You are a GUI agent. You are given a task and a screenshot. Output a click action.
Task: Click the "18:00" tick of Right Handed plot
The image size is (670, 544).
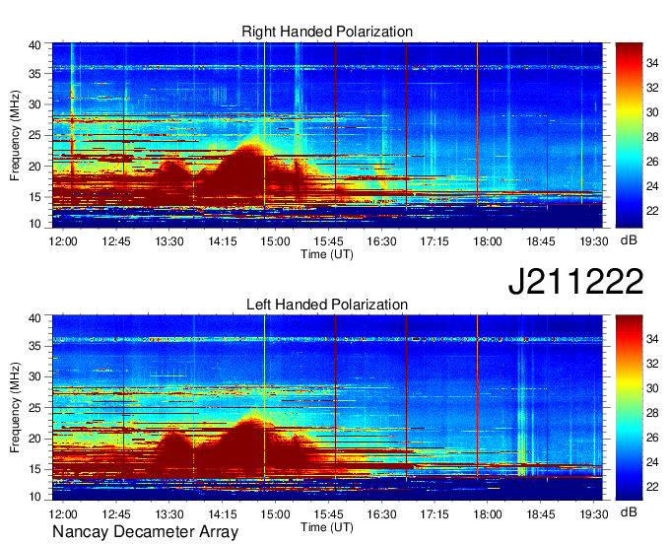coord(488,241)
